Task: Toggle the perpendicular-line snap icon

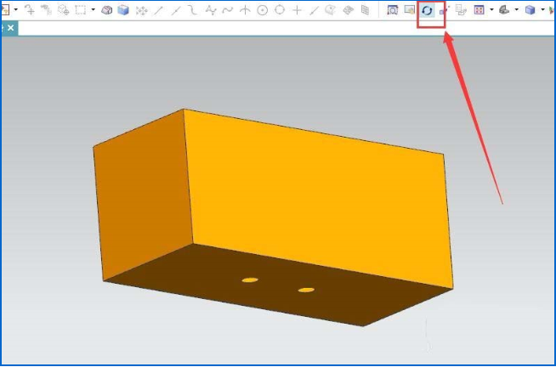Action: click(245, 10)
